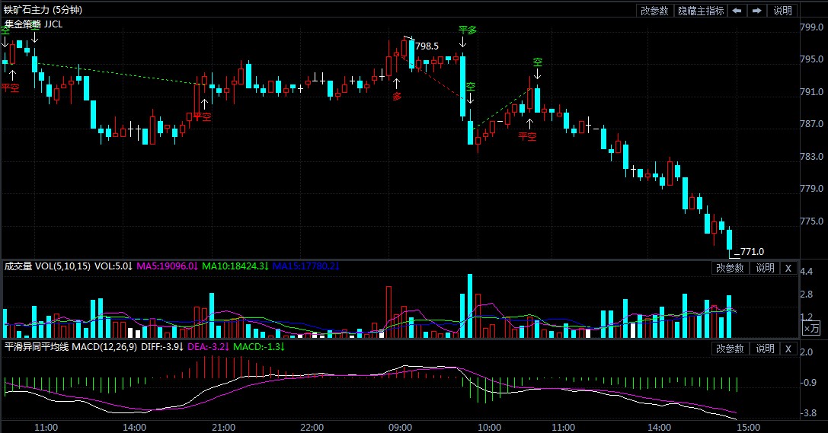Click the MA10:18424.3 value
Viewport: 828px width, 433px height.
235,266
